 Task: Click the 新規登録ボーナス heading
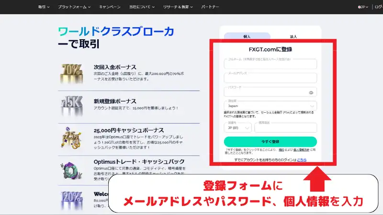(115, 101)
